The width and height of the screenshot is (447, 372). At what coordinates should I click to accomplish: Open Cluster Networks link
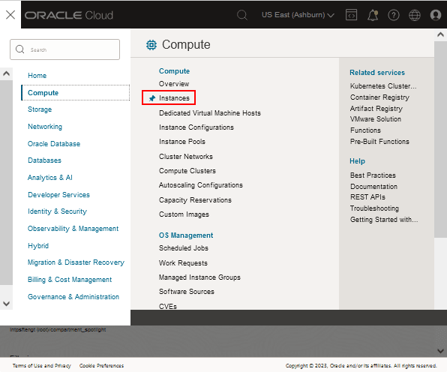tap(186, 157)
